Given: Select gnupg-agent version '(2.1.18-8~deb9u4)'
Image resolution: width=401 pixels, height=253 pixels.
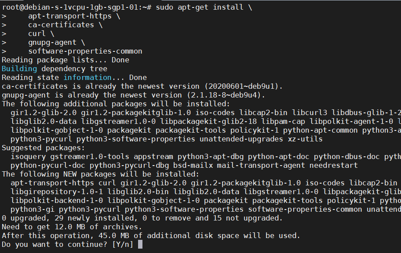Looking at the screenshot, I should pyautogui.click(x=228, y=95).
